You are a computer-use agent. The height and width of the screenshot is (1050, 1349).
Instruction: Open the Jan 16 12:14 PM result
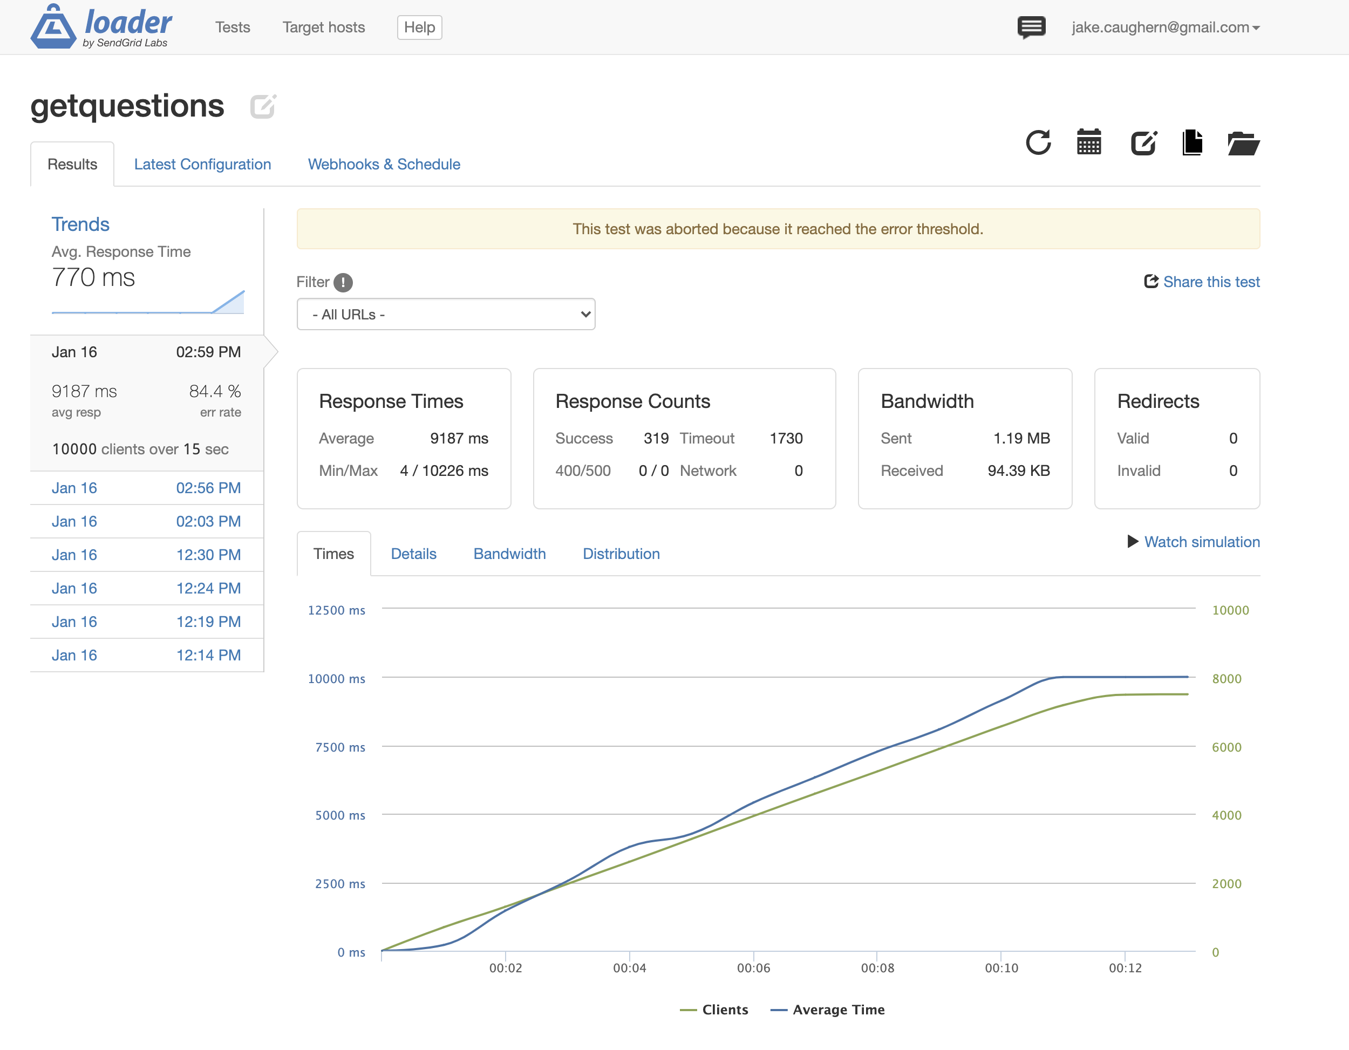coord(146,654)
